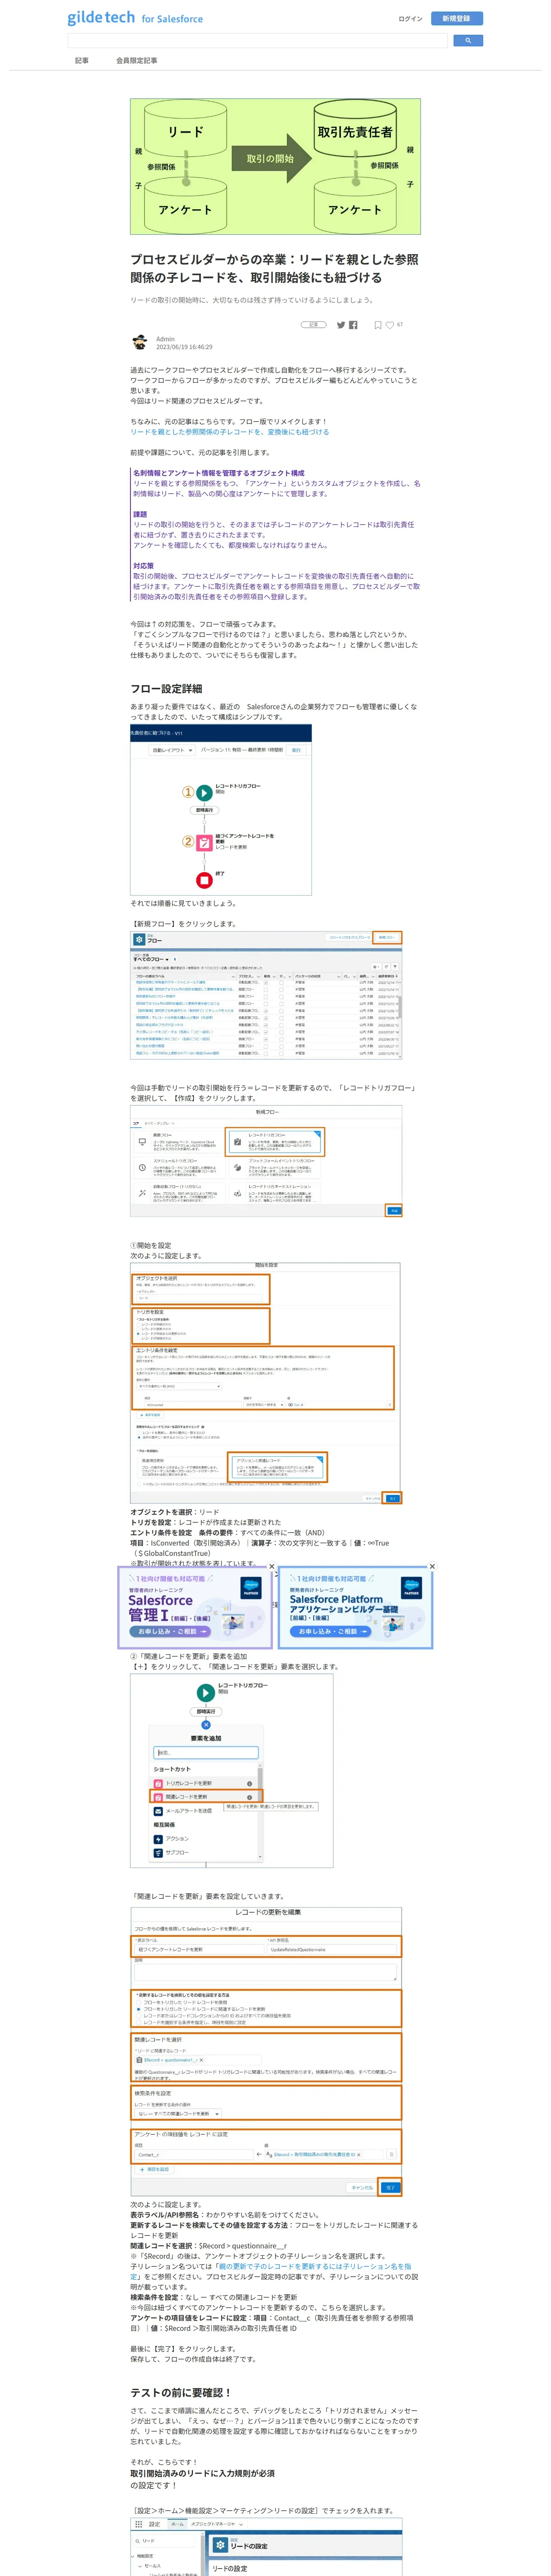Click the Admin author avatar
This screenshot has width=551, height=2576.
(x=139, y=343)
